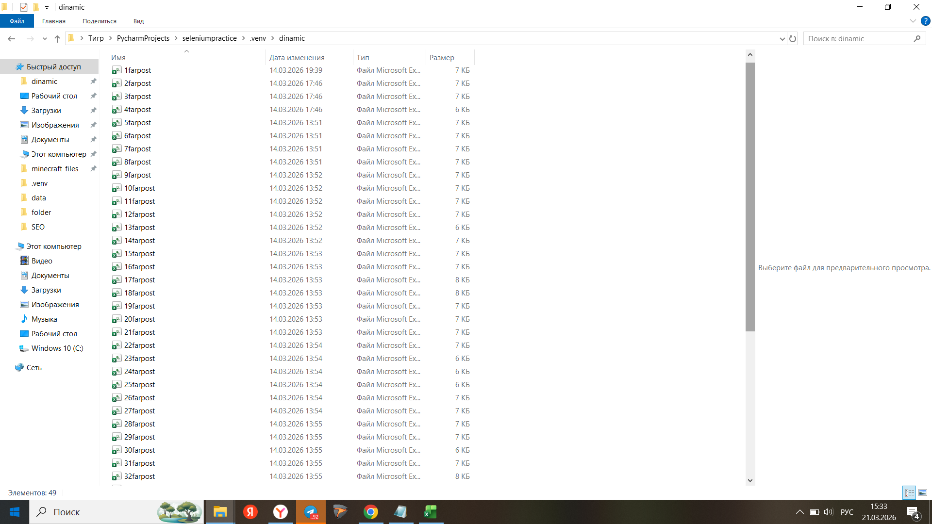
Task: Expand the chevron after PycharmProjects in path
Action: (x=176, y=38)
